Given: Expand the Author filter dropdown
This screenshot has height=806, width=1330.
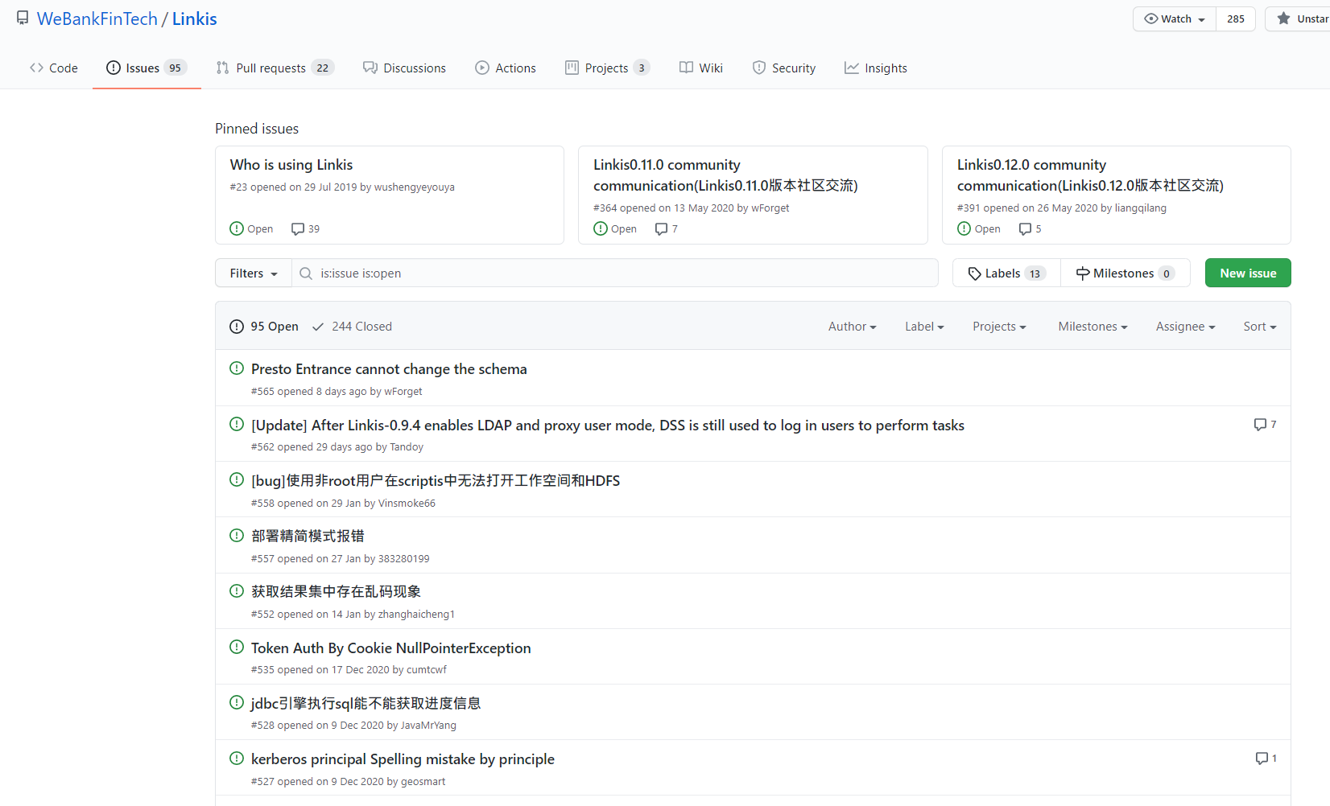Looking at the screenshot, I should (x=852, y=327).
